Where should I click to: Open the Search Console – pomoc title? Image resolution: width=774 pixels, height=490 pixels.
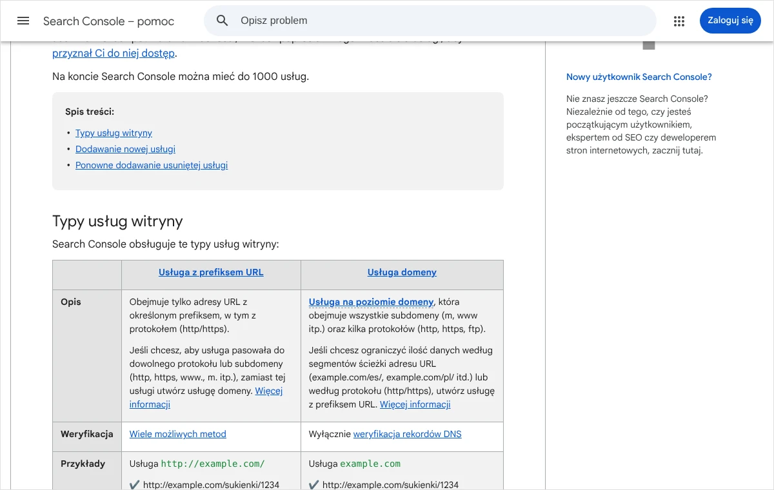click(x=108, y=21)
